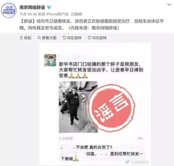
Task: Click the 已编辑 edited label
Action: tap(76, 14)
